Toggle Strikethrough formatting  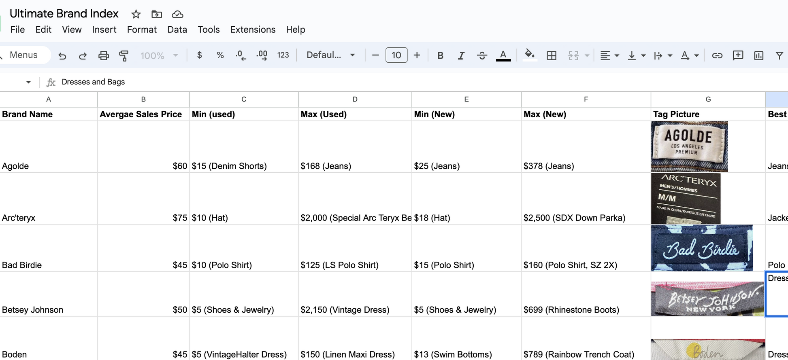[482, 55]
